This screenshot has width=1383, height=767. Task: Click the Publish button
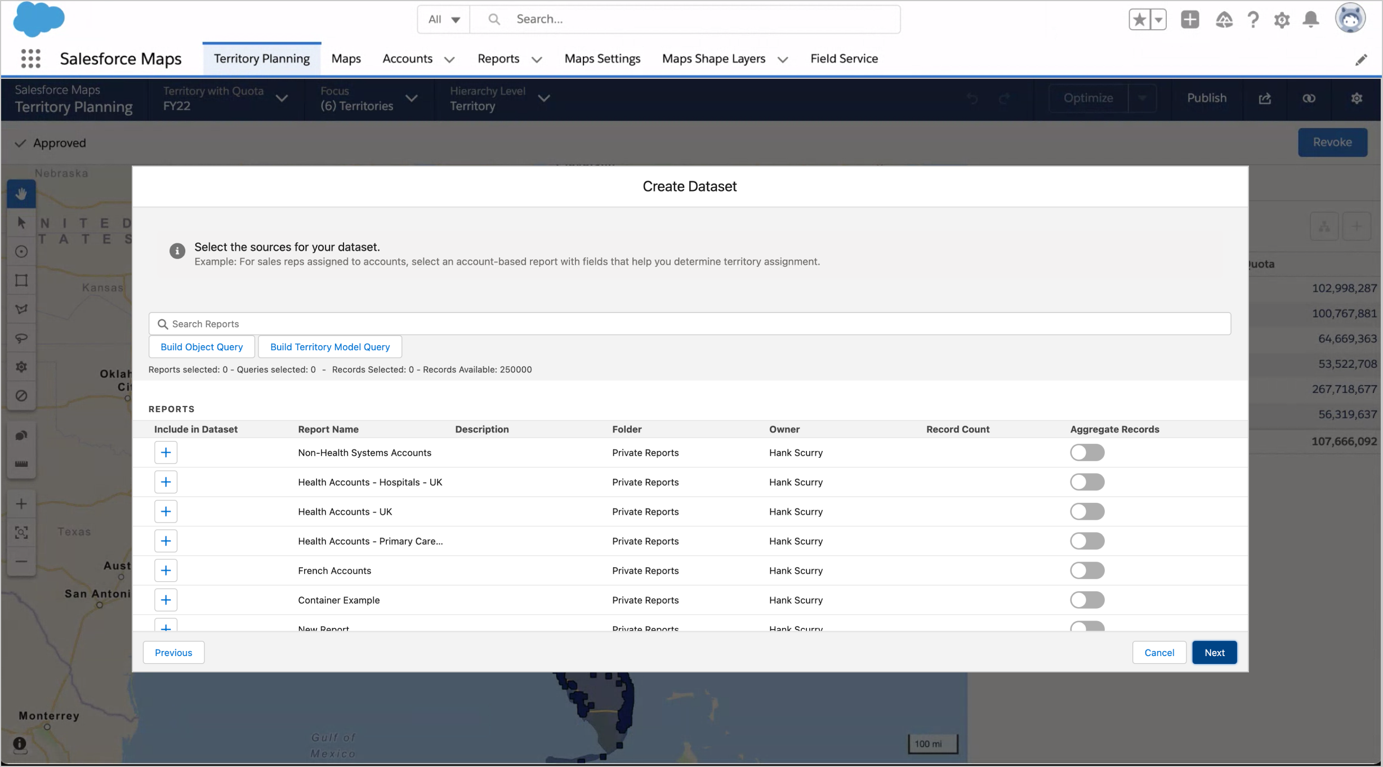click(1207, 99)
